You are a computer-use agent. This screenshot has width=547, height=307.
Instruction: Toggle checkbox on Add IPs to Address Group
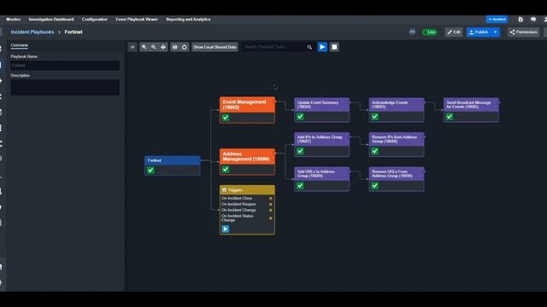coord(300,151)
